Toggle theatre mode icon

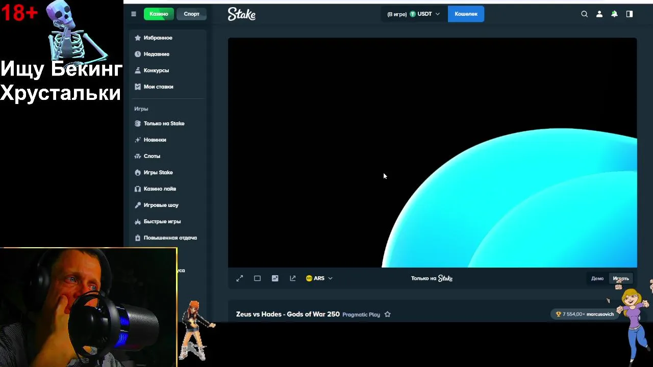point(257,278)
